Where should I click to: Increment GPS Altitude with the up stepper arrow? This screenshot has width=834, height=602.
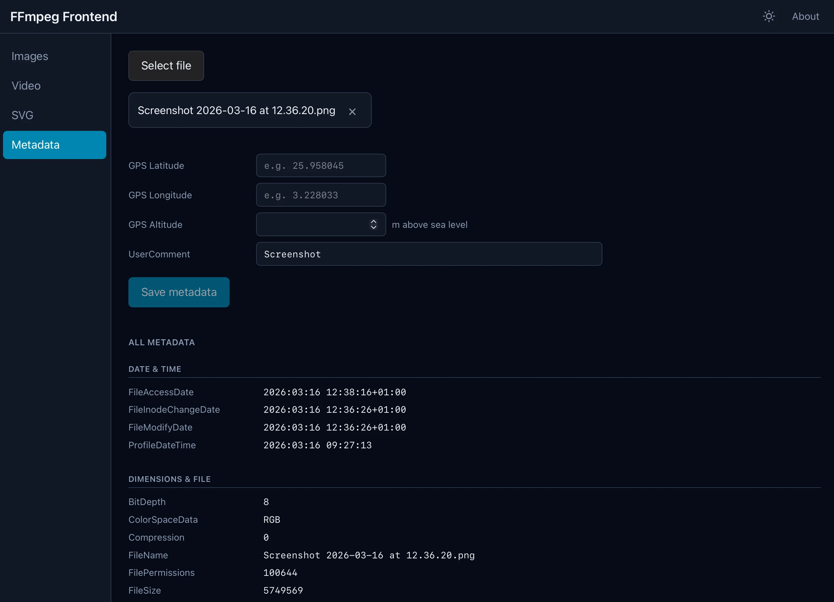374,221
